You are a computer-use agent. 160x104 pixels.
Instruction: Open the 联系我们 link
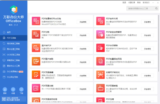[146, 3]
